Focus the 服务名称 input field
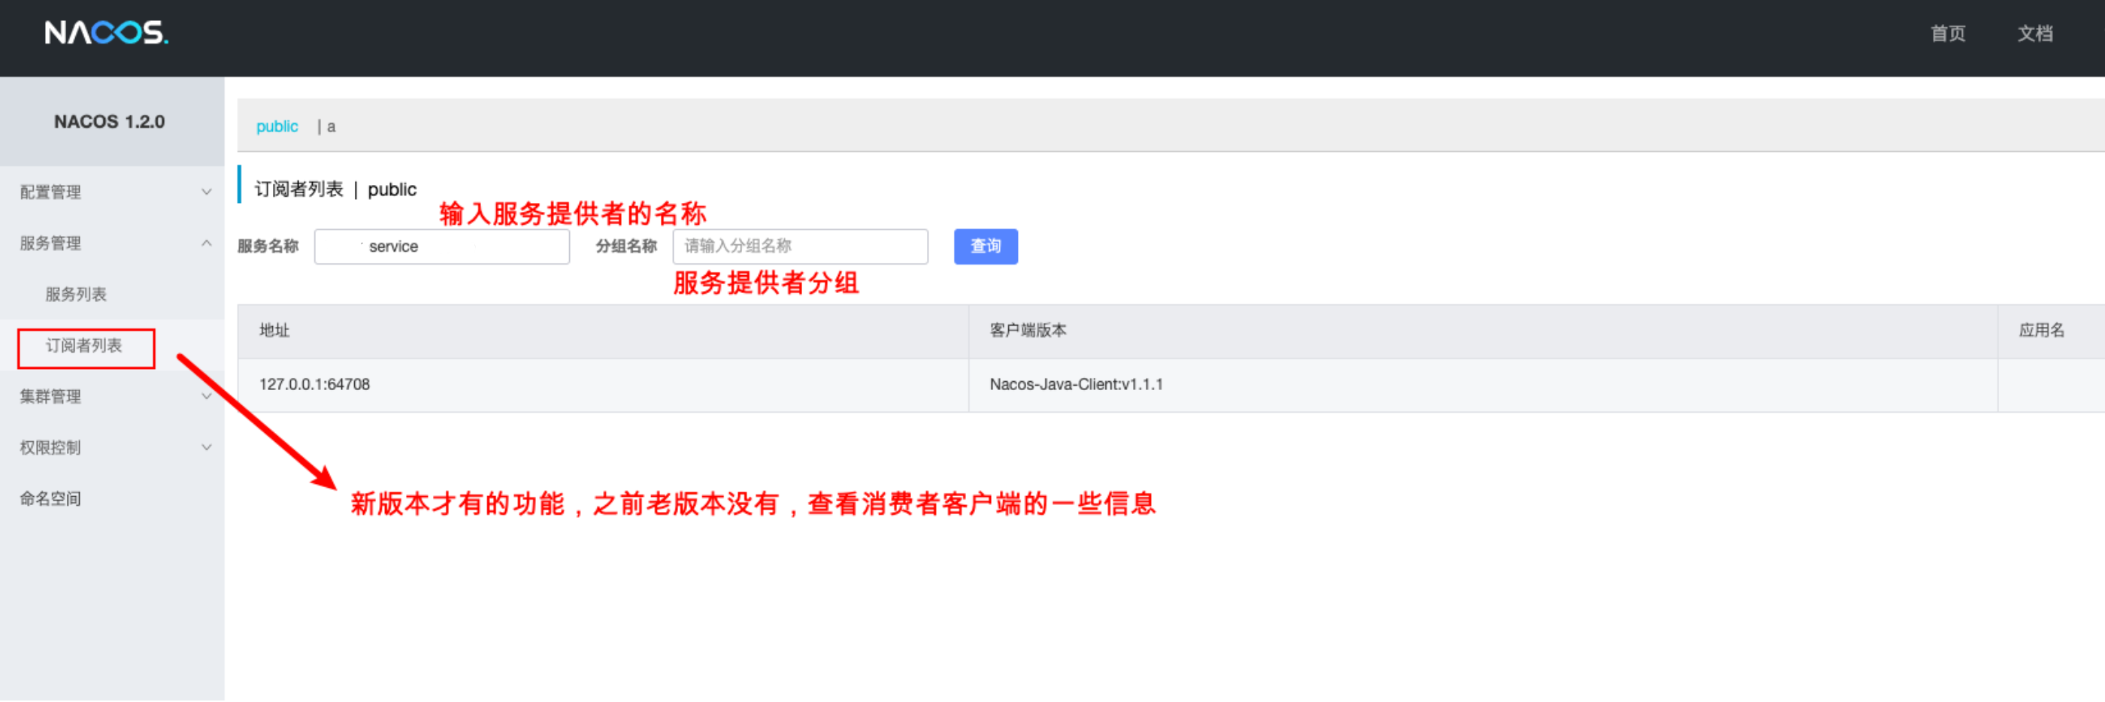The image size is (2105, 702). 441,247
